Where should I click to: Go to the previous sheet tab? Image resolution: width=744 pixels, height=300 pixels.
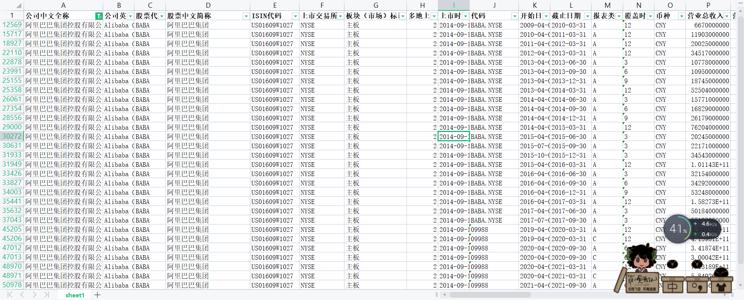(22, 295)
